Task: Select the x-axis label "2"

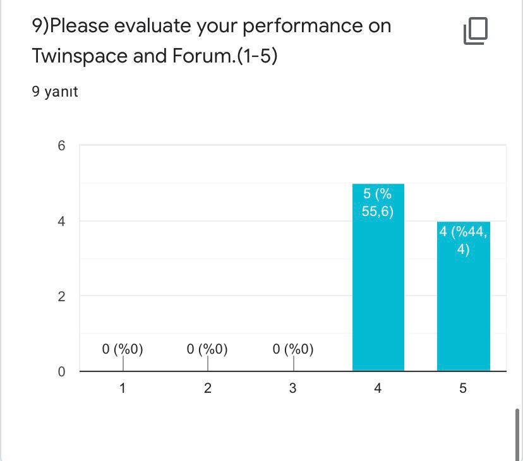Action: (207, 388)
